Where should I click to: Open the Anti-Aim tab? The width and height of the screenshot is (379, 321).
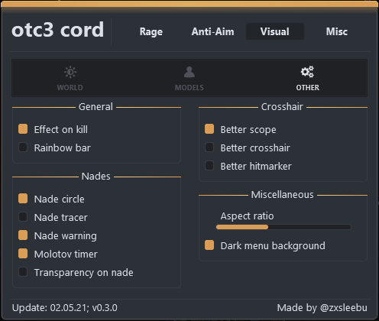click(212, 31)
